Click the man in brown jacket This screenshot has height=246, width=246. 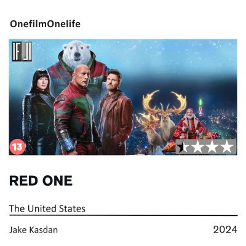click(x=116, y=113)
